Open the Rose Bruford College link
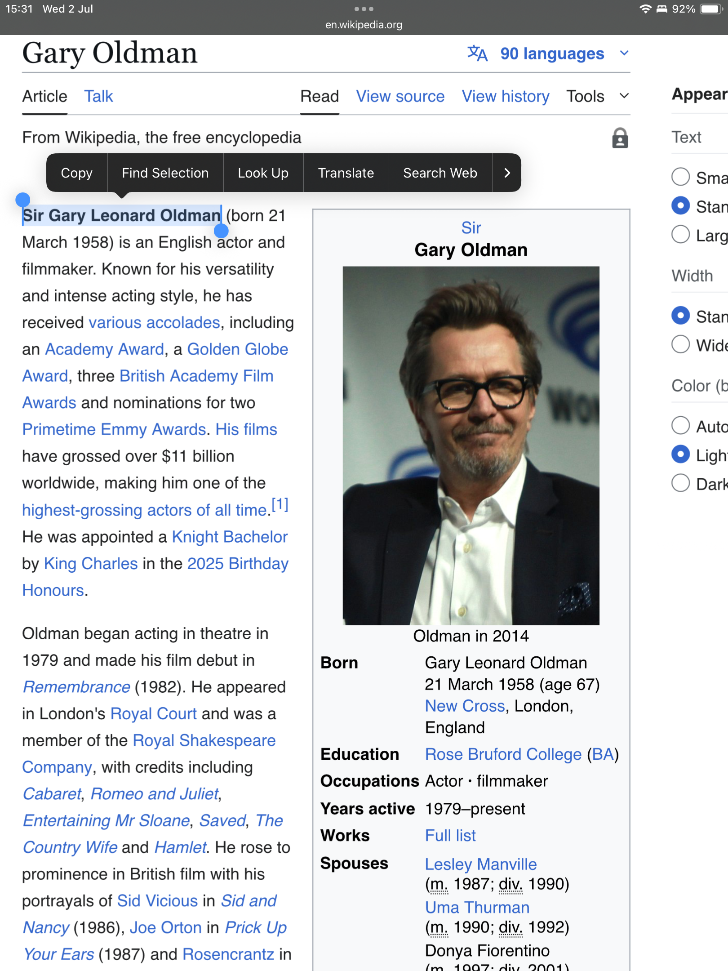Viewport: 728px width, 971px height. coord(503,754)
